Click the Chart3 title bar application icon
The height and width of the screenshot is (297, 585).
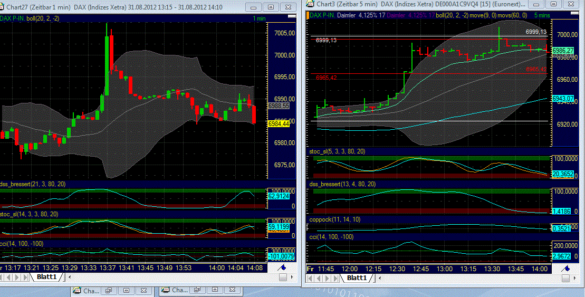(310, 4)
